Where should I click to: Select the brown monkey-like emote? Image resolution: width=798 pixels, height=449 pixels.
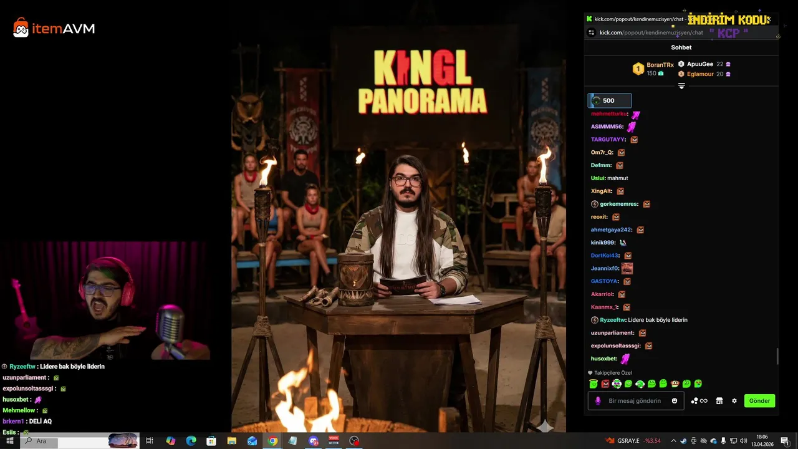[x=675, y=384]
